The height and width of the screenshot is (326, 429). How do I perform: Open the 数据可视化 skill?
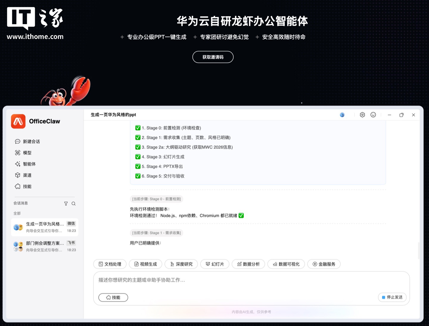pos(286,264)
